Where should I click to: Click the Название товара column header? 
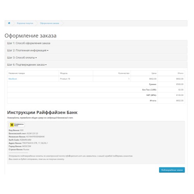point(33,73)
